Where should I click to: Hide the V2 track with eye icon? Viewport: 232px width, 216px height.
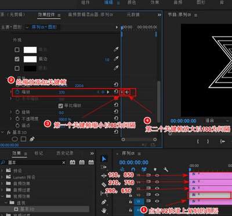tap(157, 195)
